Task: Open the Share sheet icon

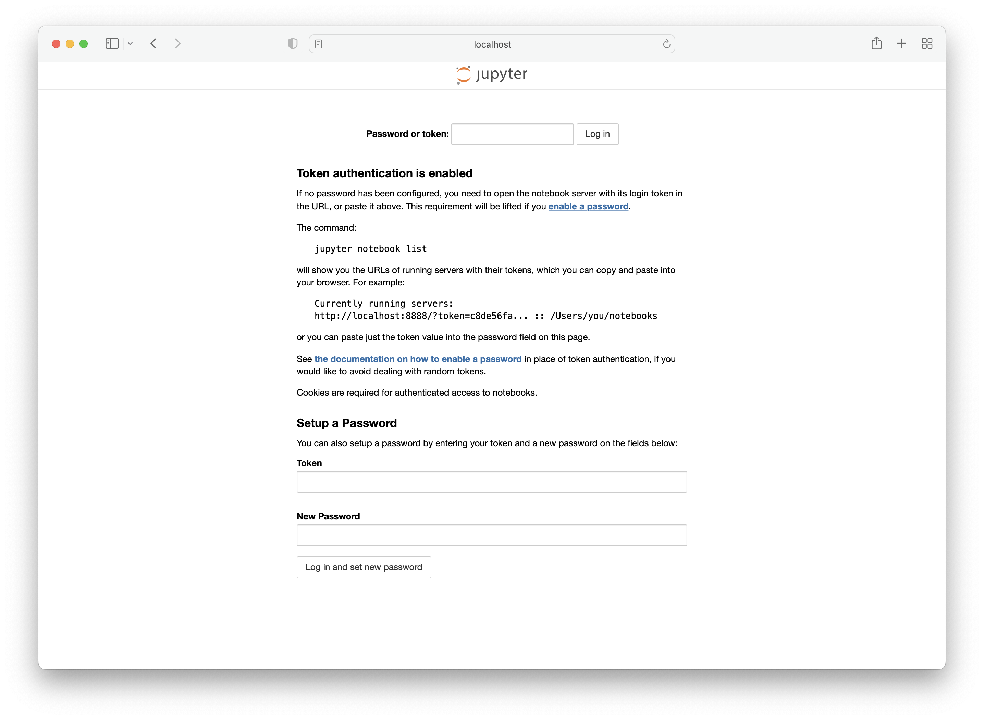Action: click(x=876, y=43)
